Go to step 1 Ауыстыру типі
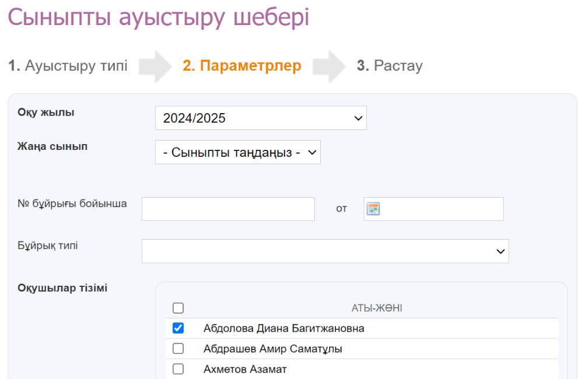Image resolution: width=582 pixels, height=379 pixels. click(68, 66)
